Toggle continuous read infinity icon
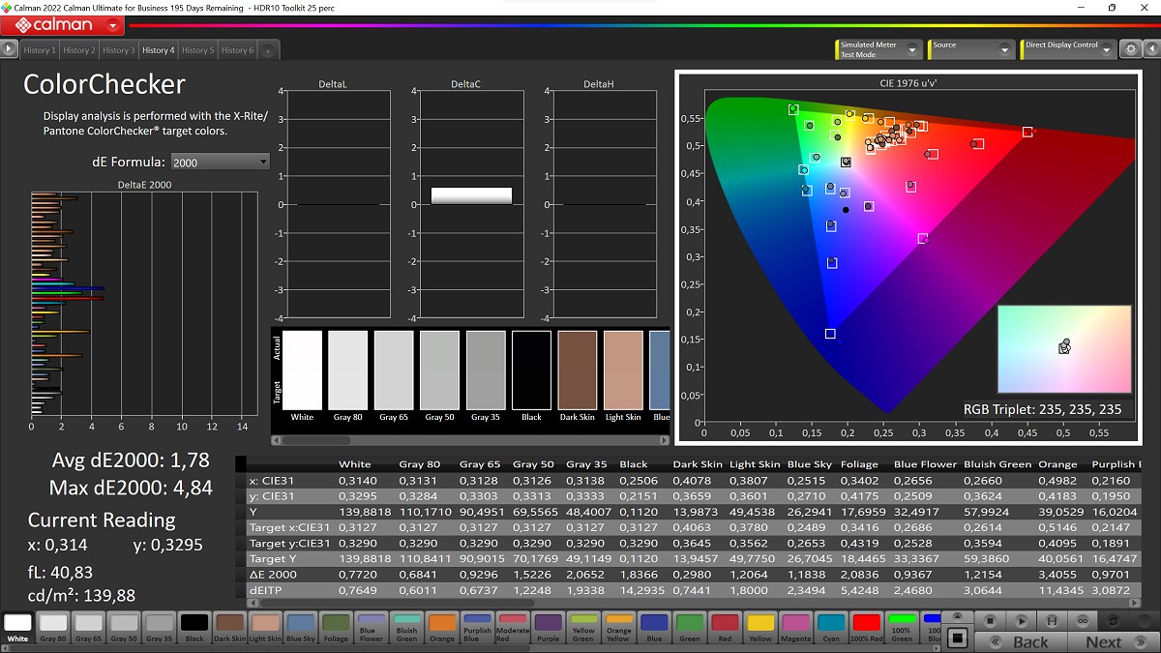 coord(1084,620)
